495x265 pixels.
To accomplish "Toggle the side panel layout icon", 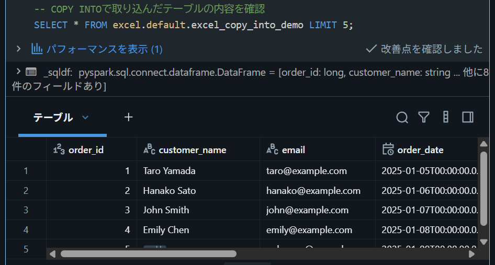I will pyautogui.click(x=468, y=117).
